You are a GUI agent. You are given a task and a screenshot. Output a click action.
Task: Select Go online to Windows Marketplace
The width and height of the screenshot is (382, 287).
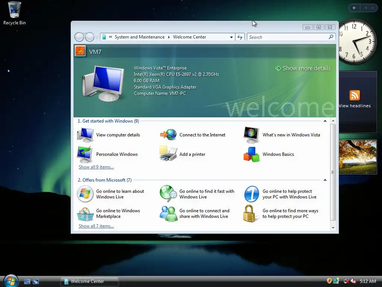[x=109, y=213]
